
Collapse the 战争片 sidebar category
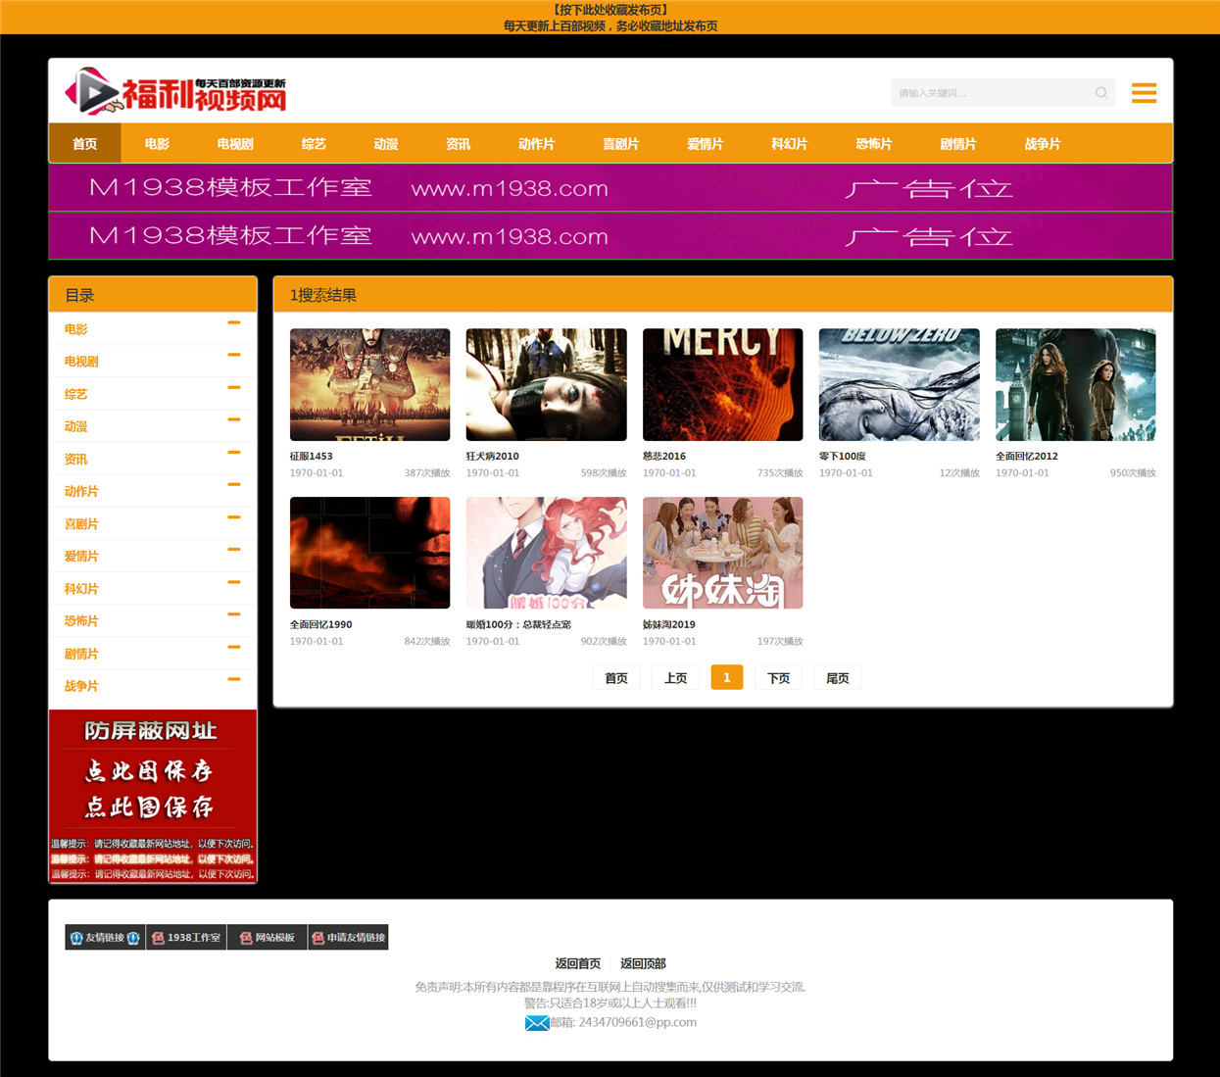click(234, 679)
